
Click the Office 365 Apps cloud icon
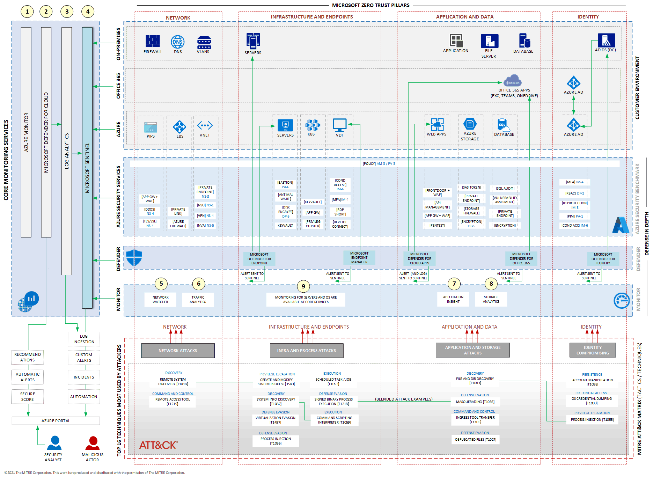click(x=512, y=81)
